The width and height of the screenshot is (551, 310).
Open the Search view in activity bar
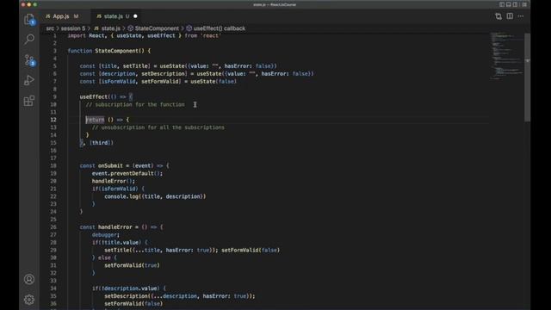coord(29,39)
